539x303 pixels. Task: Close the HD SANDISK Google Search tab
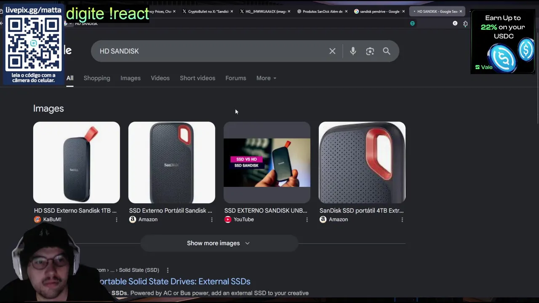(461, 11)
